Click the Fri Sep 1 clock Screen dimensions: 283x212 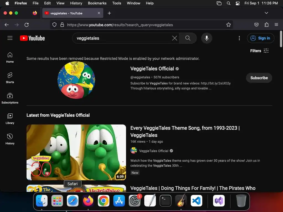tap(261, 3)
